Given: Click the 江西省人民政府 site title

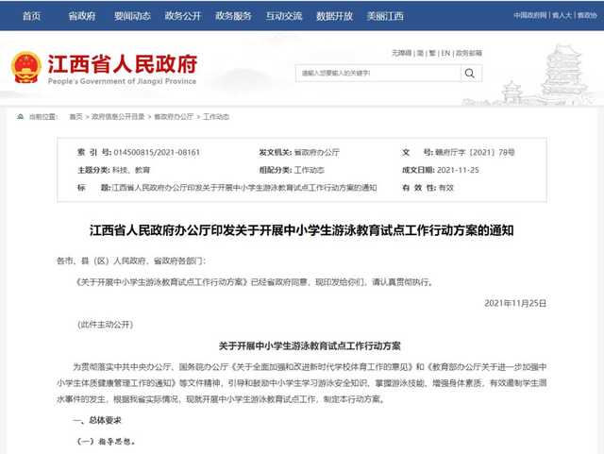Looking at the screenshot, I should click(x=123, y=64).
